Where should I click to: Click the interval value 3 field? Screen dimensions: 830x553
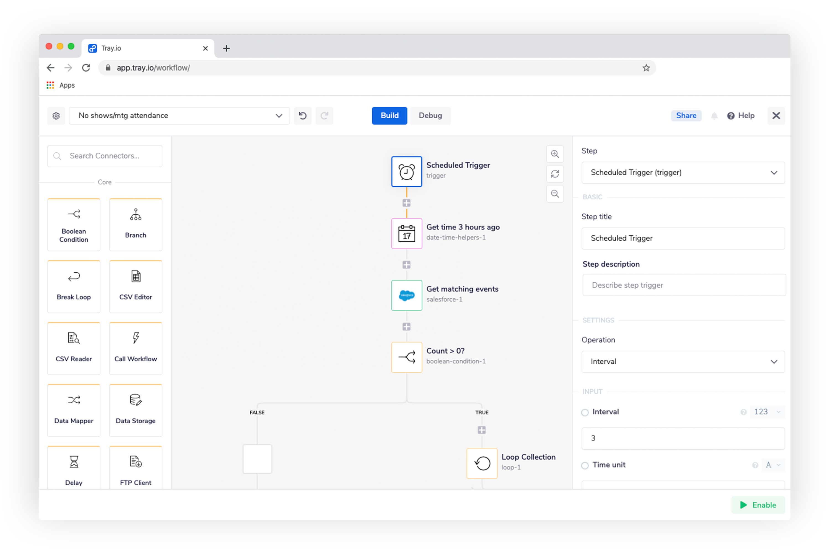[683, 438]
